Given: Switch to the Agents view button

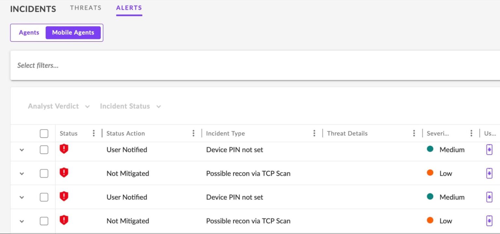Looking at the screenshot, I should [29, 33].
